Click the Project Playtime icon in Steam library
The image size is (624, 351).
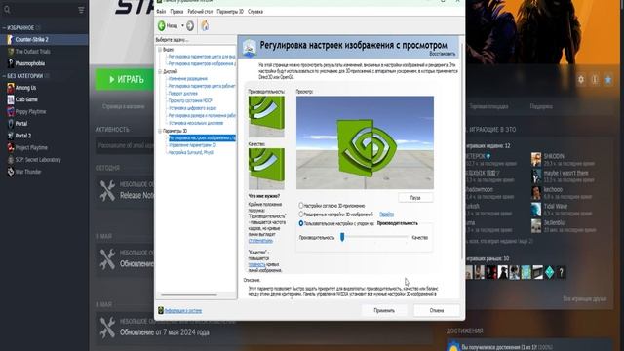coord(11,147)
